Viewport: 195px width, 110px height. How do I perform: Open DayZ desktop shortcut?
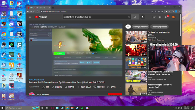(19, 14)
